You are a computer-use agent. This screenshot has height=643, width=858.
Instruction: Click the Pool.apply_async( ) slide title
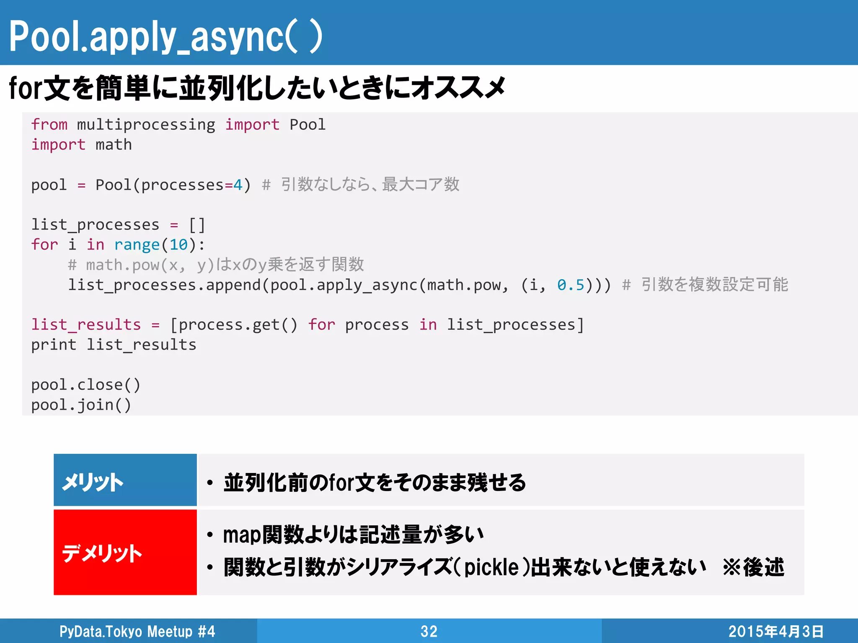tap(165, 37)
